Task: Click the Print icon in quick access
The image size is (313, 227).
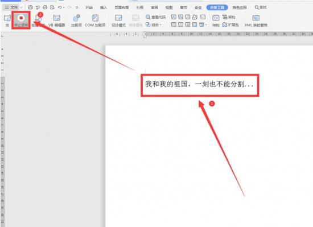Action: click(45, 7)
